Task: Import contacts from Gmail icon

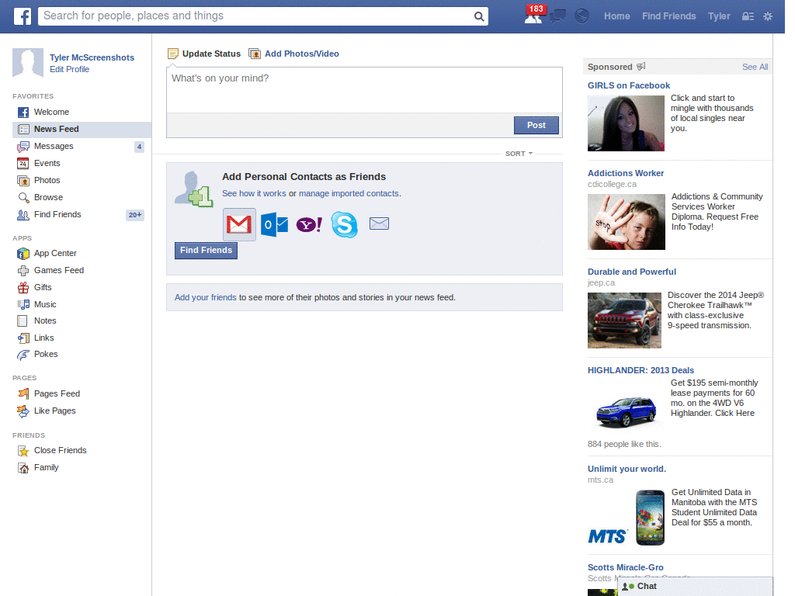Action: pyautogui.click(x=239, y=224)
